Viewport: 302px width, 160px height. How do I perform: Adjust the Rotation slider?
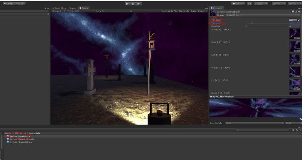267,26
